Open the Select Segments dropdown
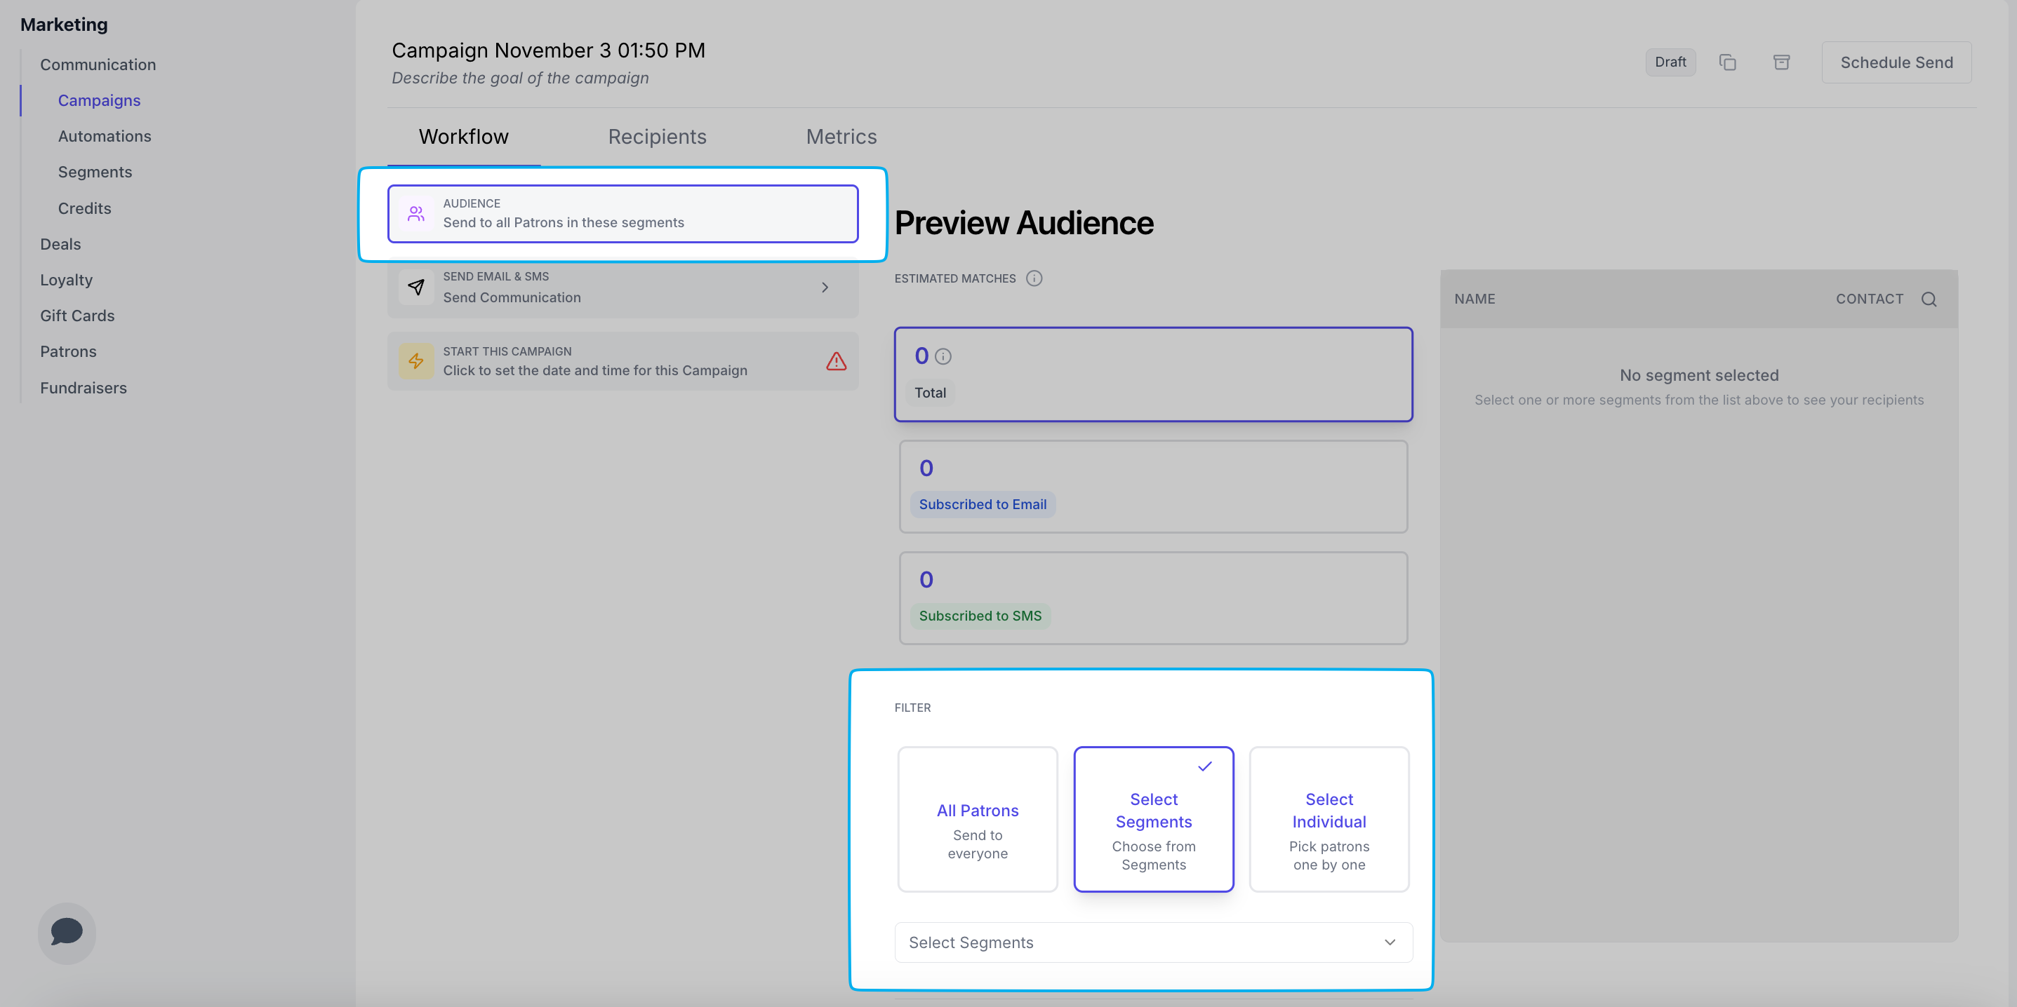The width and height of the screenshot is (2017, 1007). coord(1152,942)
